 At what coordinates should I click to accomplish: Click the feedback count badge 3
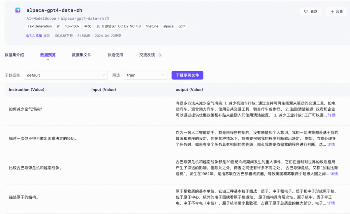tap(159, 55)
